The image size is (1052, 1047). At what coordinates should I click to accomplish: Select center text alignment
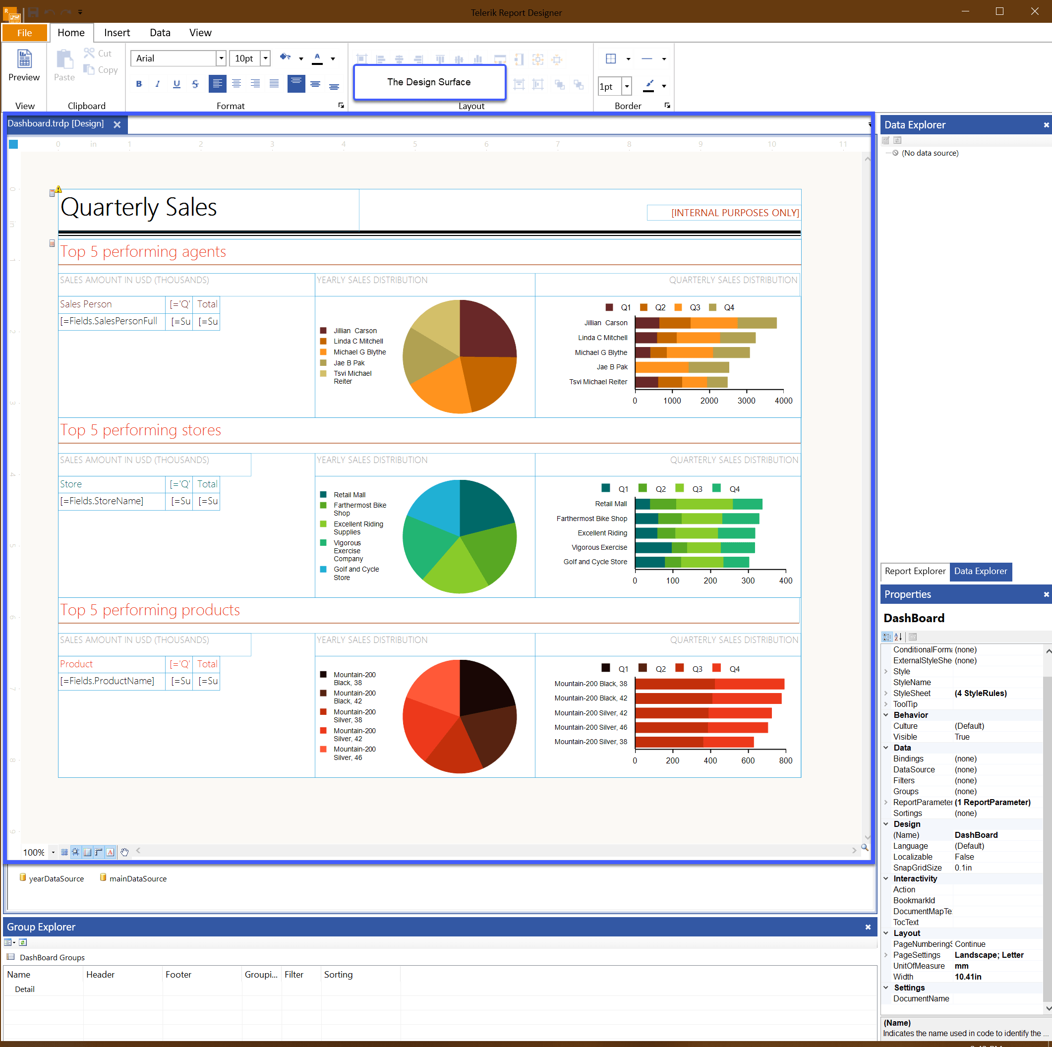[236, 84]
